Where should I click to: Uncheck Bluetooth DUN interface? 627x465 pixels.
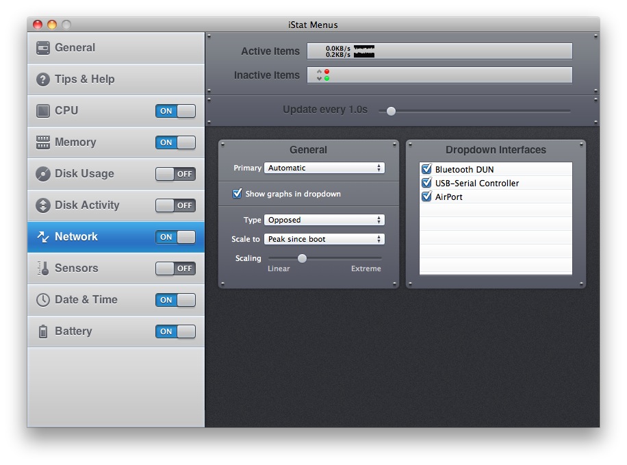(x=426, y=169)
